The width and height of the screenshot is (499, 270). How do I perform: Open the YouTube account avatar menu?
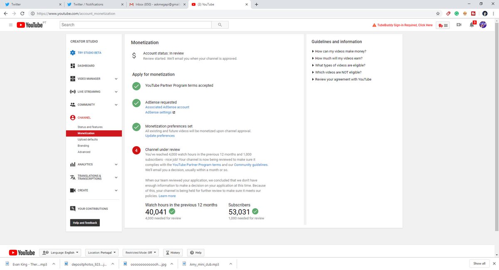pos(483,25)
